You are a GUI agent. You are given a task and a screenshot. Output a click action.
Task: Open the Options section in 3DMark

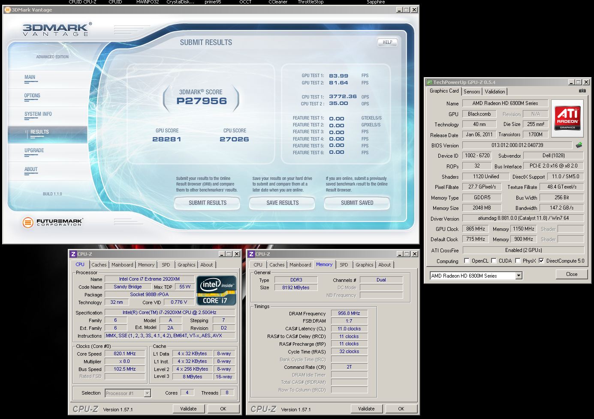pos(32,96)
